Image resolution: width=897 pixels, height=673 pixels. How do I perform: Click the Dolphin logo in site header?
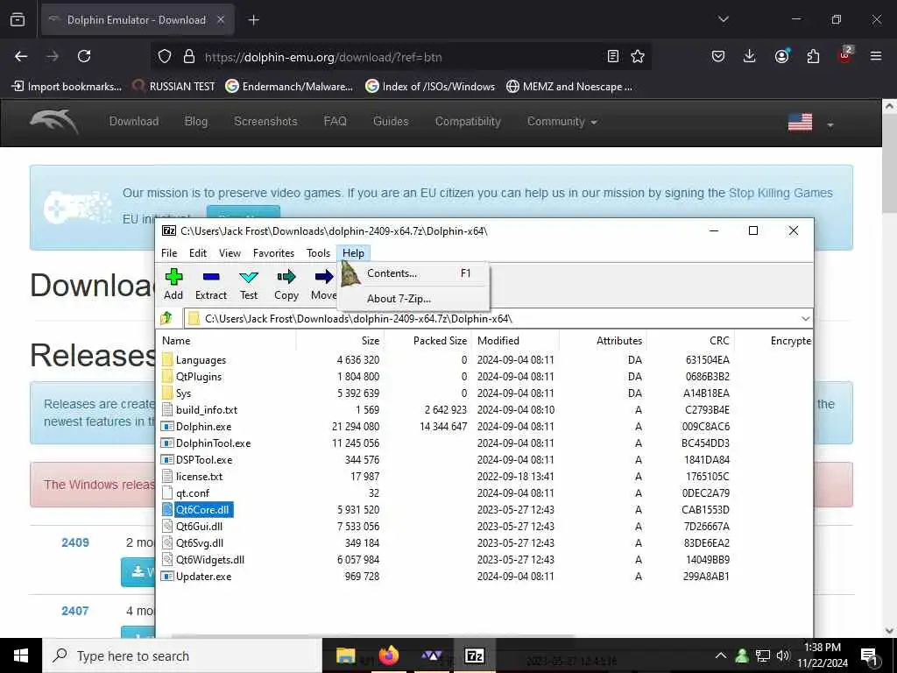(53, 121)
